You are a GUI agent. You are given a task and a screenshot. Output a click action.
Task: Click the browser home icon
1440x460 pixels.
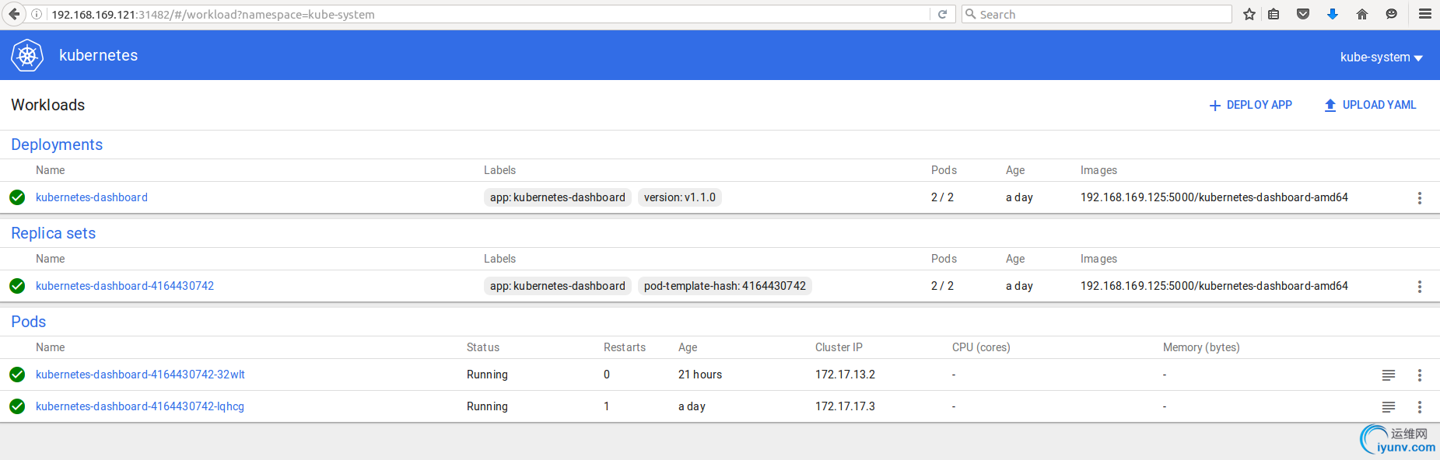tap(1361, 14)
